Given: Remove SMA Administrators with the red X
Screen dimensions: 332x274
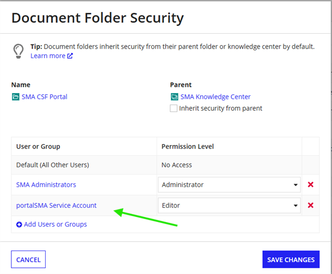Looking at the screenshot, I should click(310, 184).
